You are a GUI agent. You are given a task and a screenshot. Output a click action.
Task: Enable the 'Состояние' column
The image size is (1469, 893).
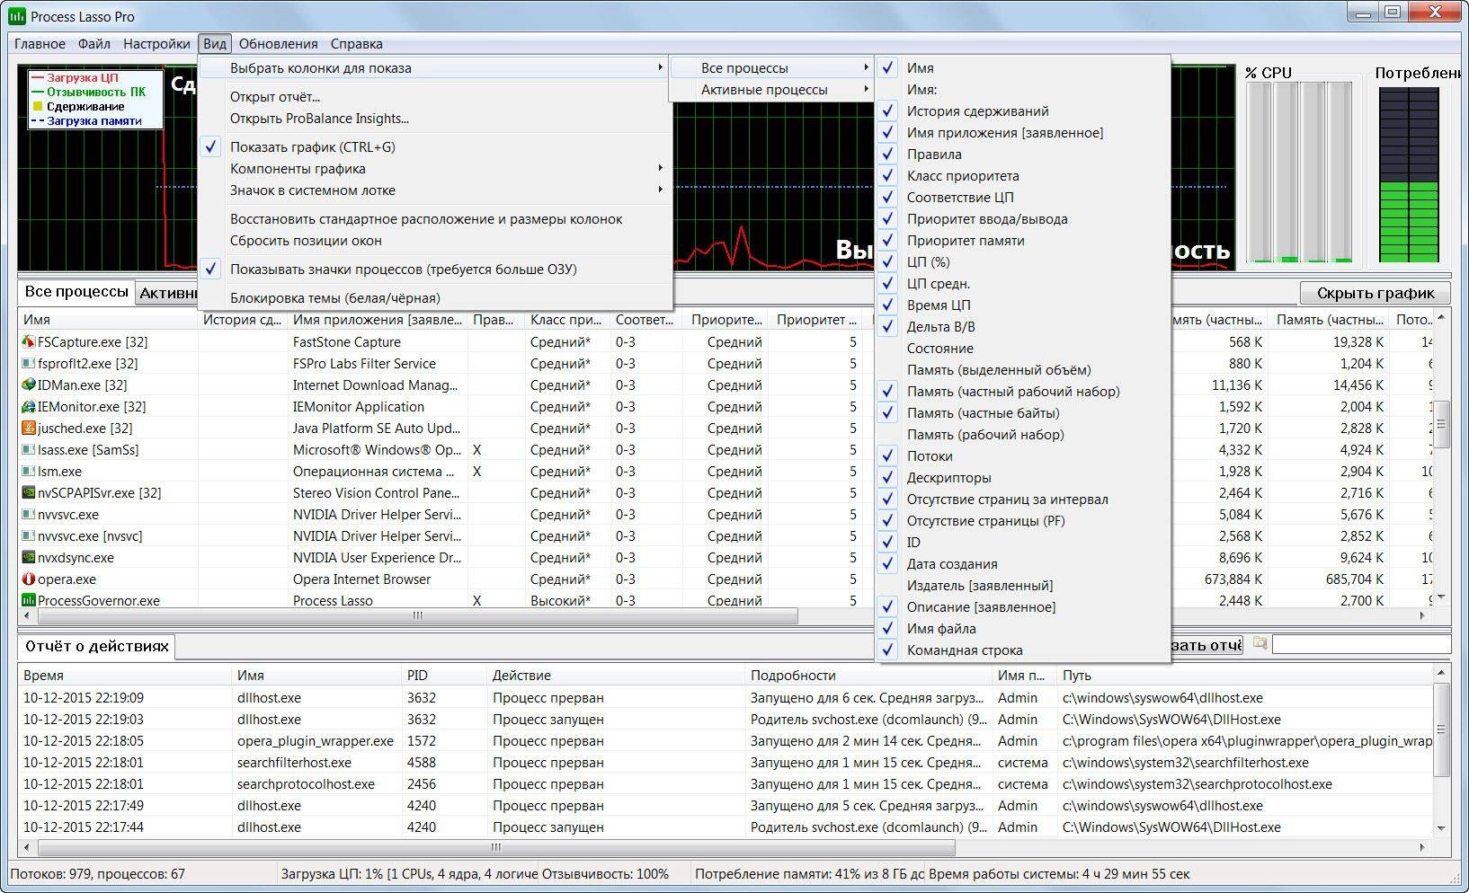pyautogui.click(x=1022, y=348)
